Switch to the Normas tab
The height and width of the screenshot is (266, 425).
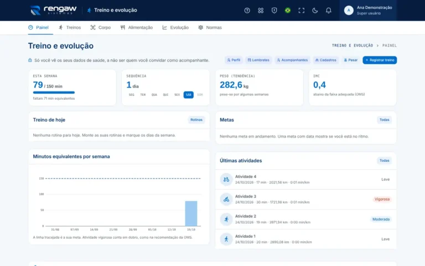pos(210,27)
